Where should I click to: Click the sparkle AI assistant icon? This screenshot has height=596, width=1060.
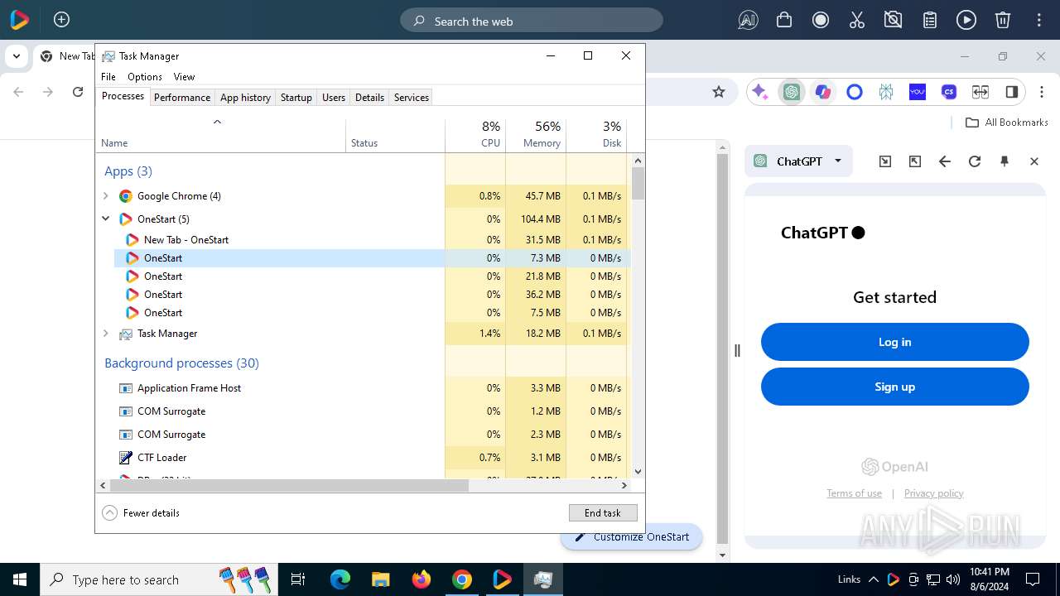coord(759,92)
